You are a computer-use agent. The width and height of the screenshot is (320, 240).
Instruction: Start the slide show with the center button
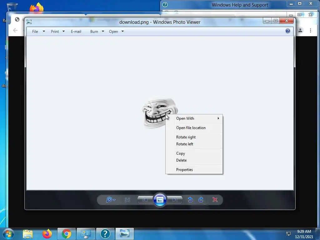tap(160, 200)
